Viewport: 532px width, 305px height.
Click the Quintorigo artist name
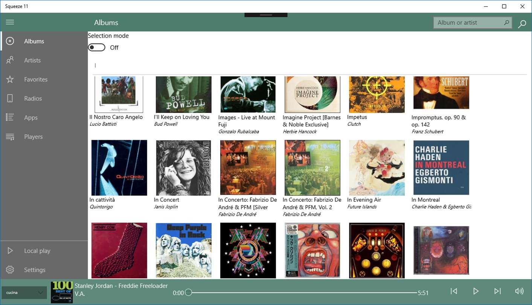(x=101, y=207)
